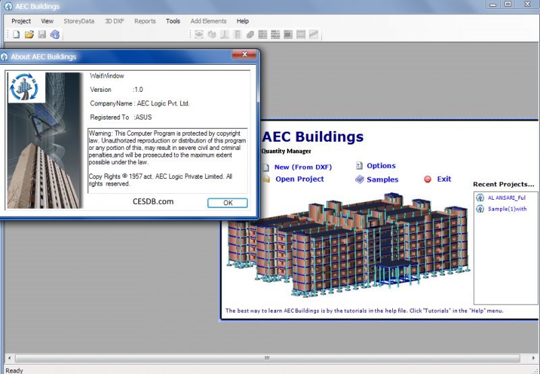Viewport: 540px width, 374px height.
Task: Open the Add Elements menu
Action: [x=209, y=21]
